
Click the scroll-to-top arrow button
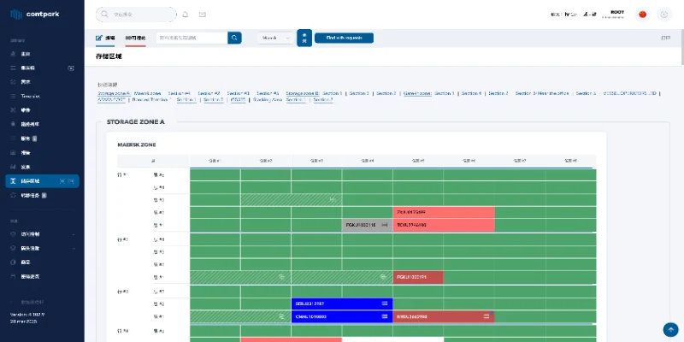click(x=669, y=330)
